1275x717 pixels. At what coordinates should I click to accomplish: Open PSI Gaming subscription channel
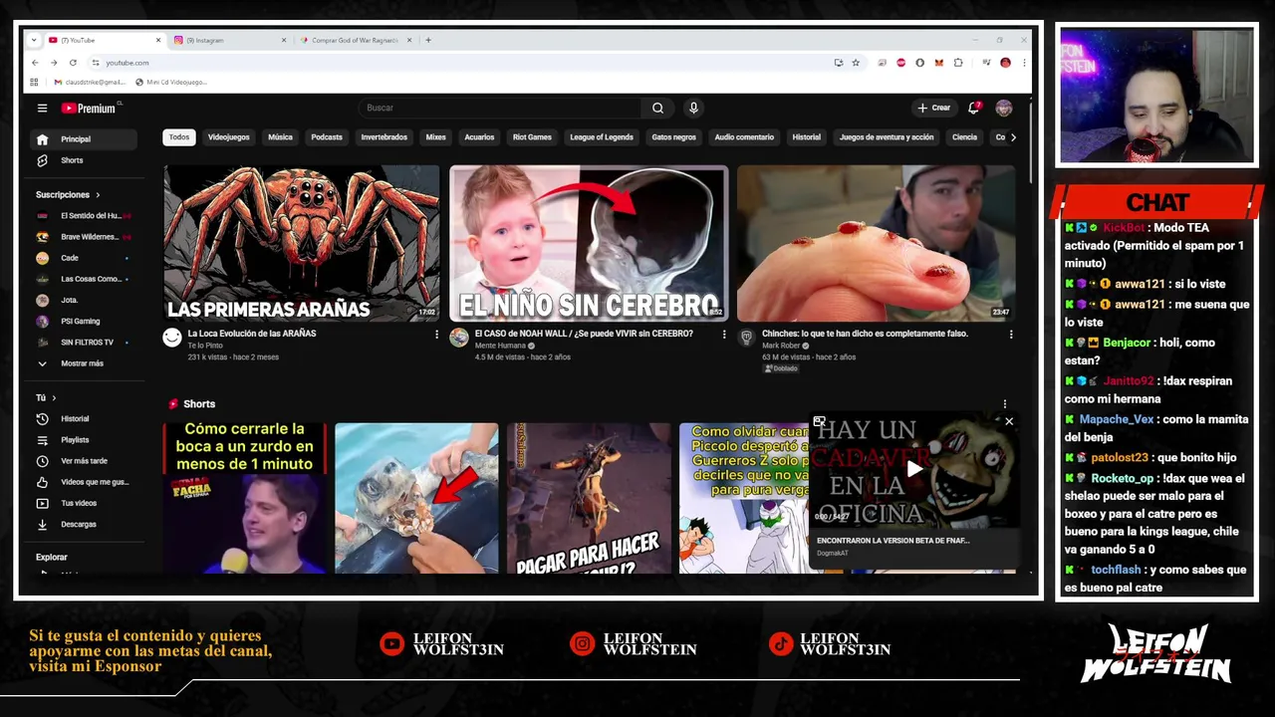pyautogui.click(x=84, y=322)
